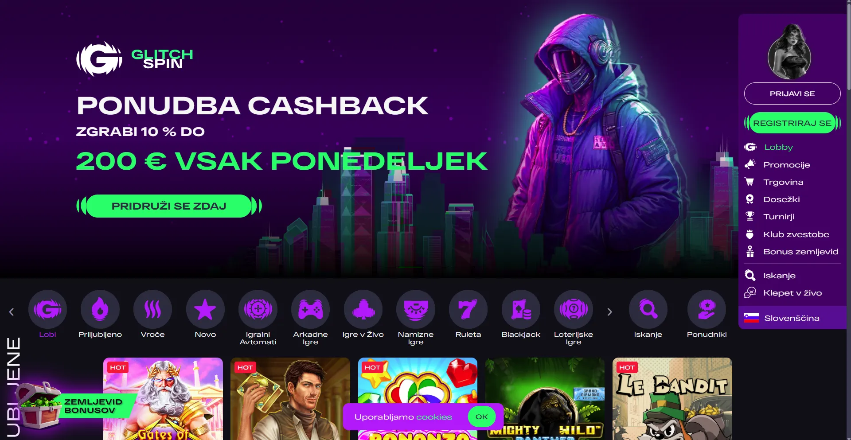
Task: Open the Iskanje magnifier category icon
Action: (648, 309)
